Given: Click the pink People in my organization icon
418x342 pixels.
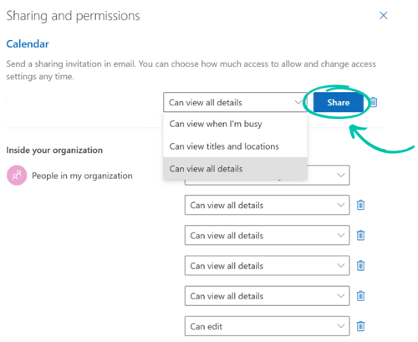Looking at the screenshot, I should 17,176.
